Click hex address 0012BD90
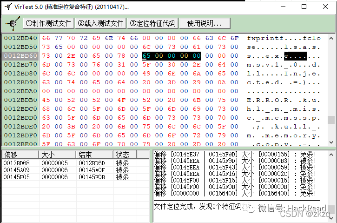Viewport: 337px width, 223px height. 20,82
